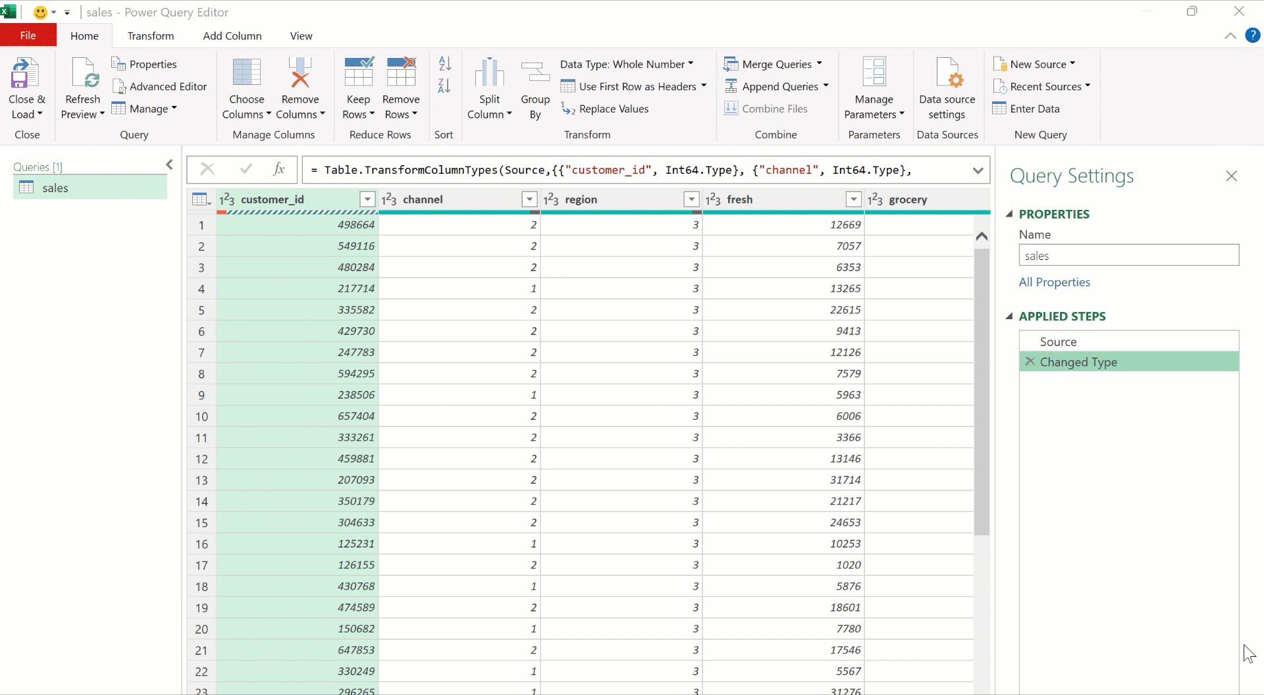Collapse the ribbon with the top-right chevron
Screen dimensions: 1264x695
pyautogui.click(x=1230, y=36)
